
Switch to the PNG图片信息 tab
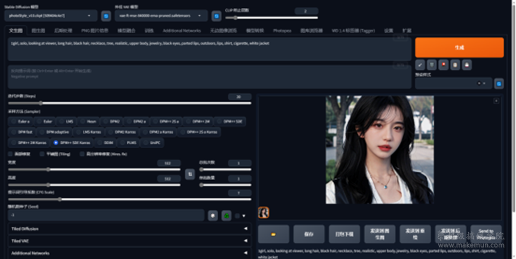(94, 30)
